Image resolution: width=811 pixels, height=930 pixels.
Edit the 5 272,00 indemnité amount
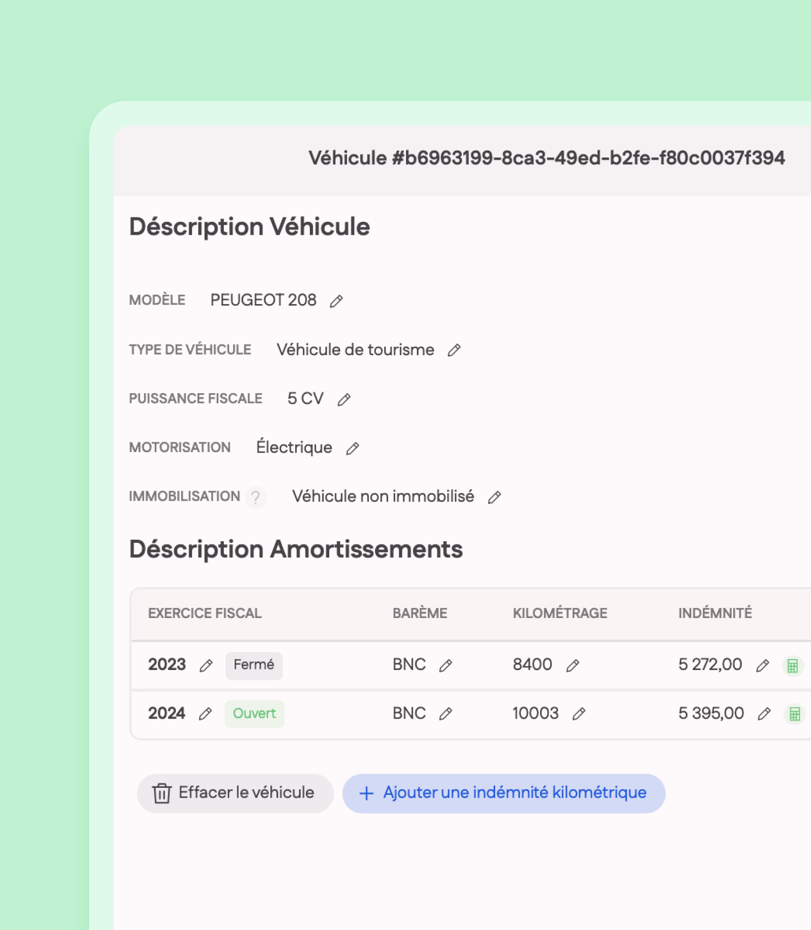click(x=763, y=666)
